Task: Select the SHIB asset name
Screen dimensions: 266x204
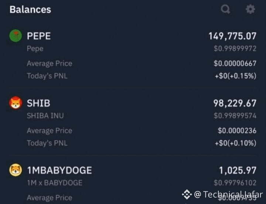Action: point(38,103)
